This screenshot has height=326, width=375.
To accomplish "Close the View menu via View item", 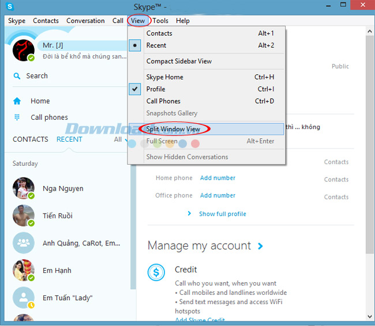I will [138, 21].
